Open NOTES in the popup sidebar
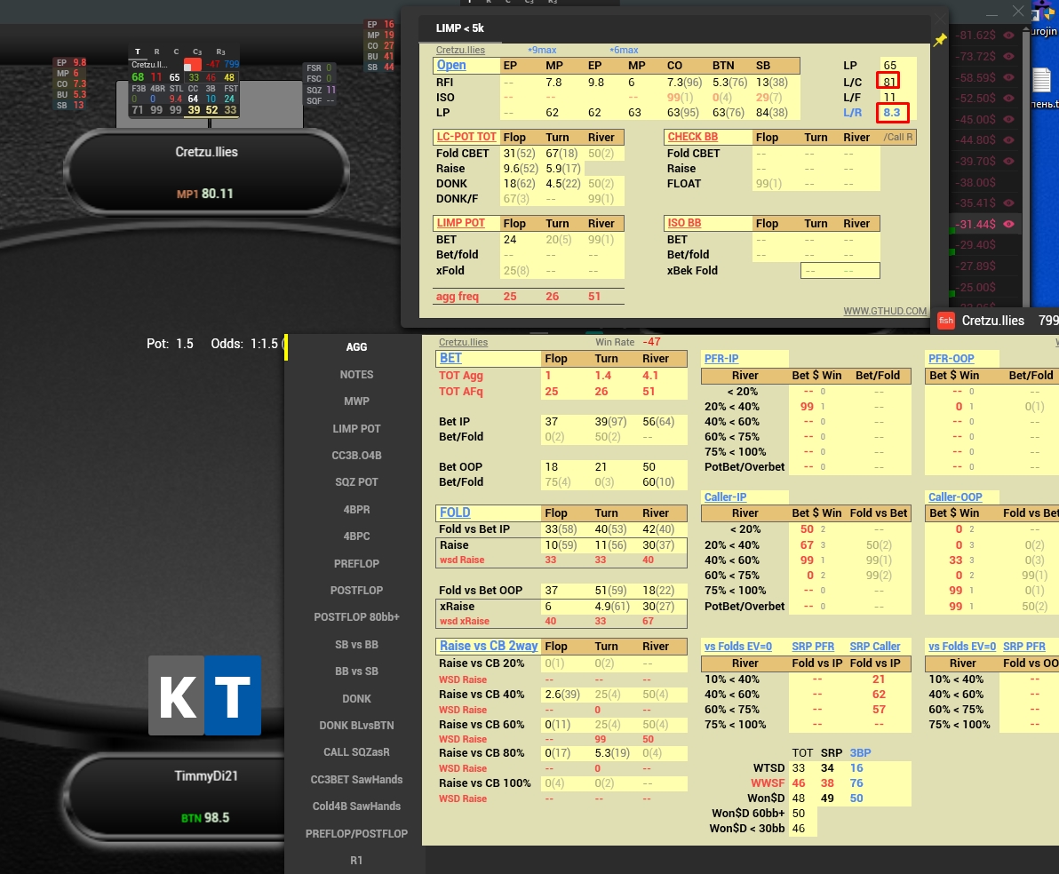Image resolution: width=1059 pixels, height=874 pixels. (x=356, y=374)
